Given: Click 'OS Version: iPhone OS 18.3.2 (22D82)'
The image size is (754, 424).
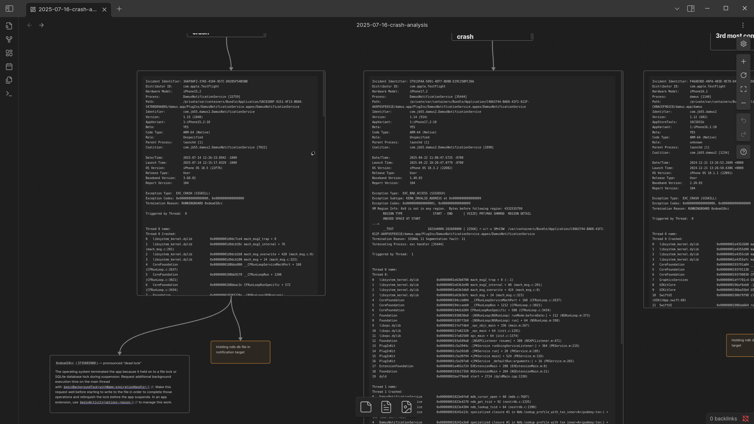Looking at the screenshot, I should (x=412, y=168).
